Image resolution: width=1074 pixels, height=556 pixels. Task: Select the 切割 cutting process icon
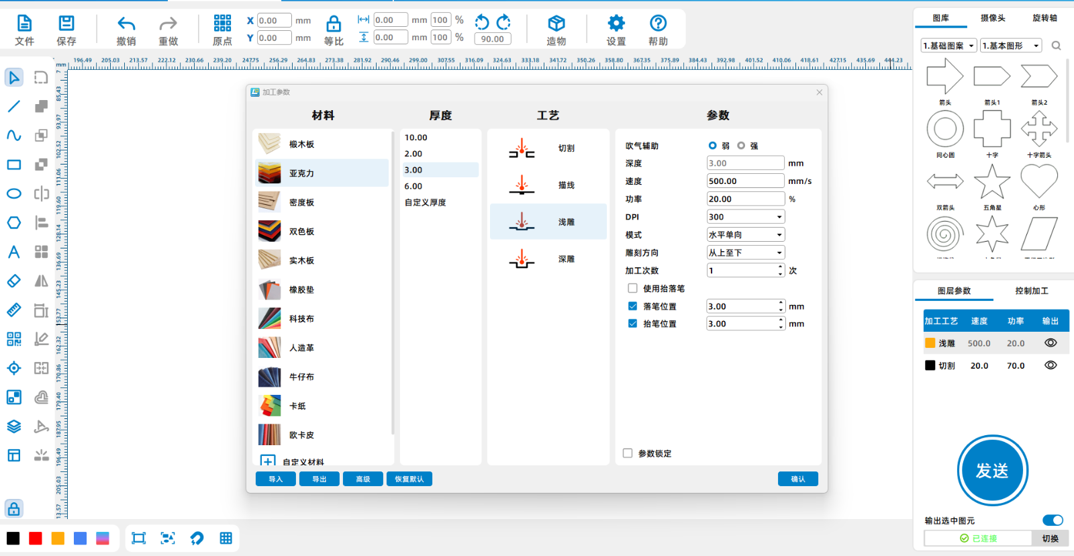click(522, 148)
